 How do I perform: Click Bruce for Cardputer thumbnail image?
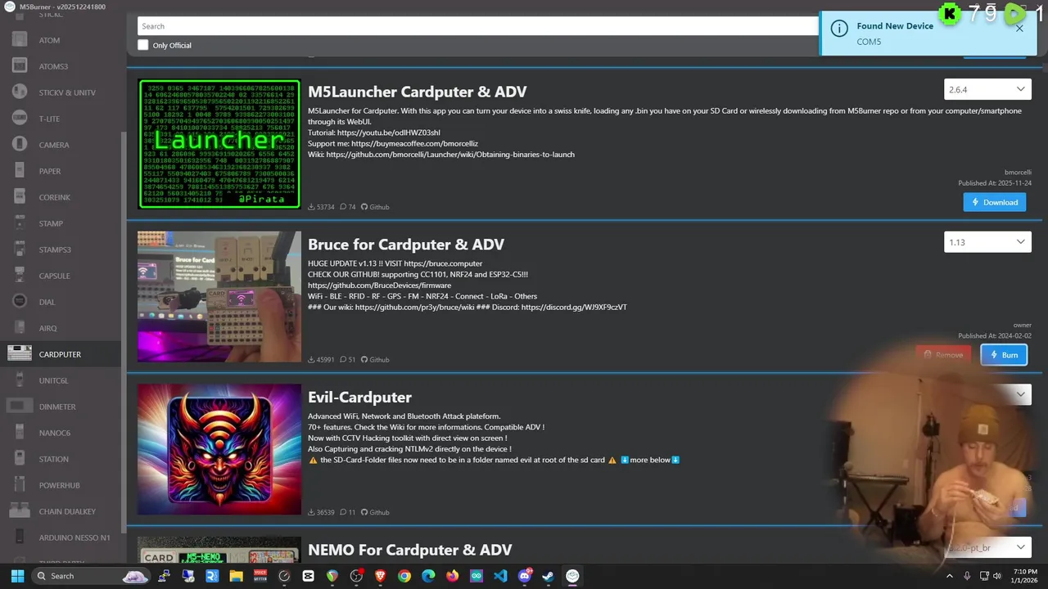219,296
